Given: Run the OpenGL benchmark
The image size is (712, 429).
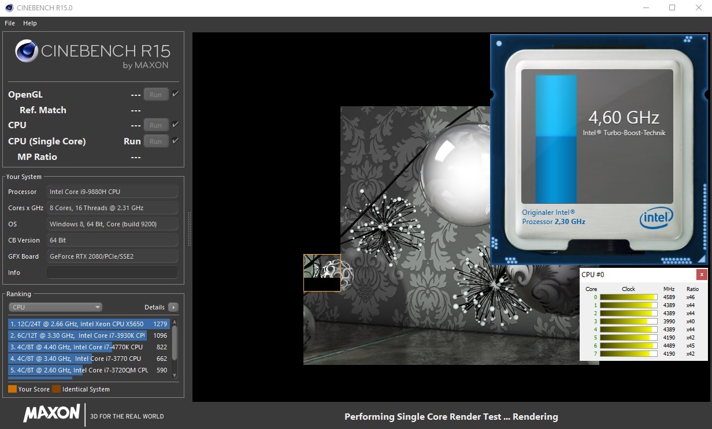Looking at the screenshot, I should (x=156, y=95).
